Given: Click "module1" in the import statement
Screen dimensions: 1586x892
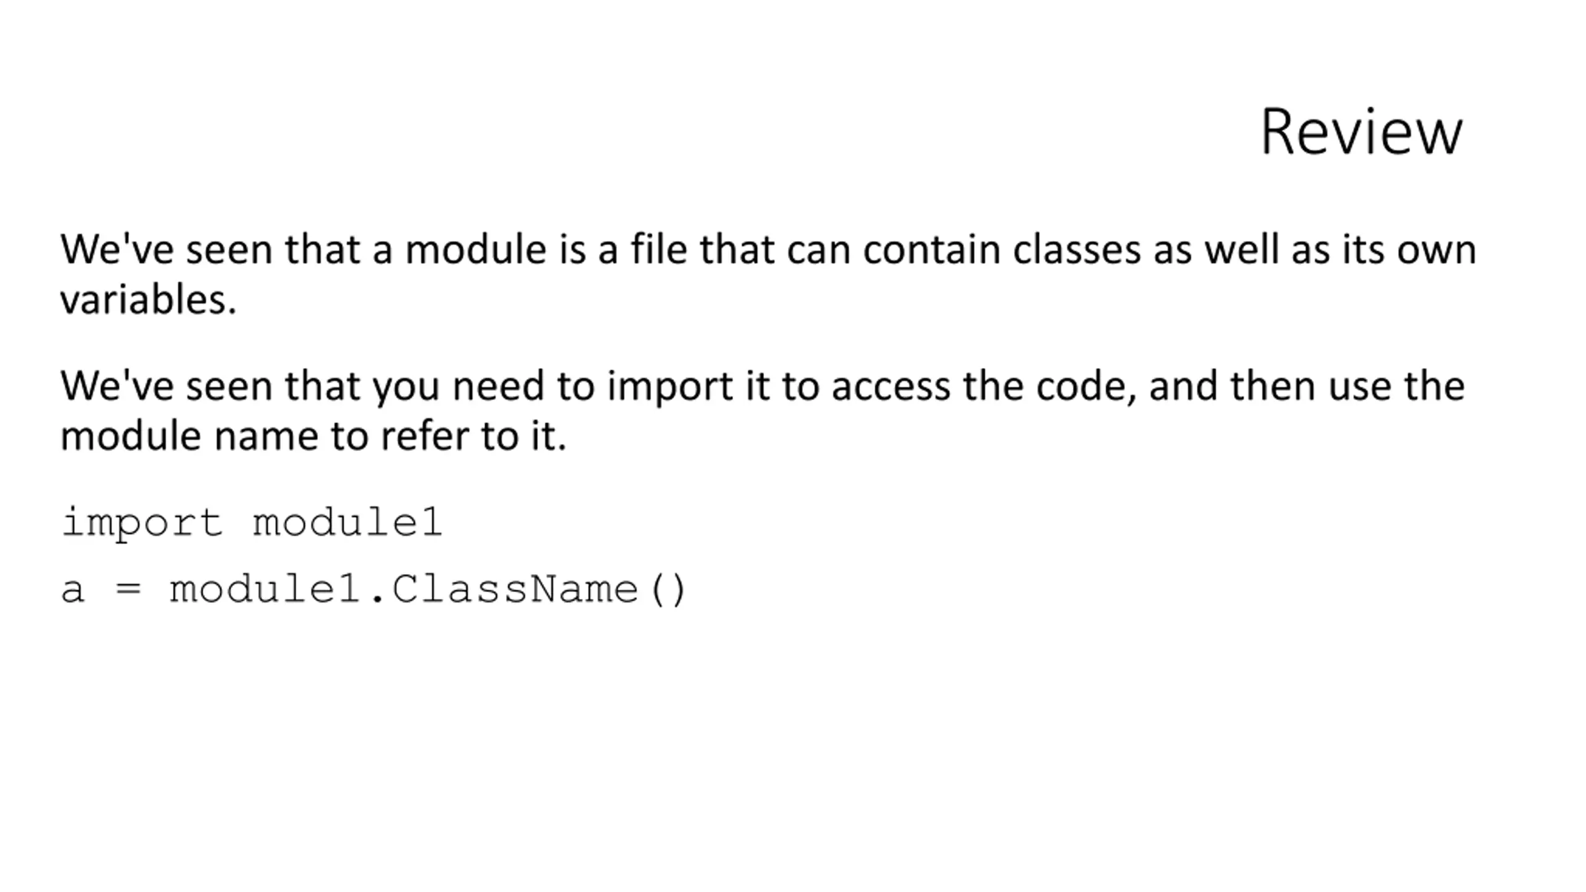Looking at the screenshot, I should tap(348, 522).
